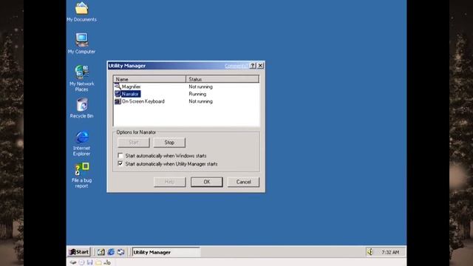Click the Utility Manager taskbar button
473x266 pixels.
click(x=166, y=252)
